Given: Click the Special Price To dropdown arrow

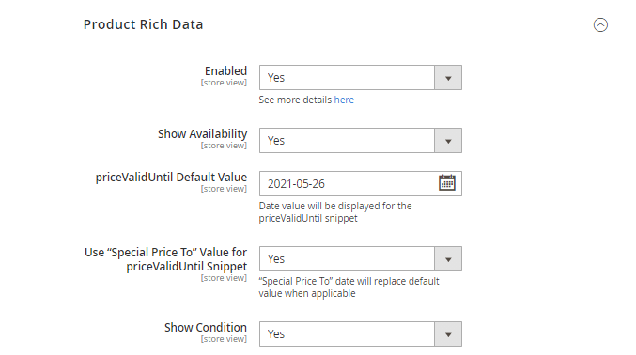Looking at the screenshot, I should (x=448, y=258).
